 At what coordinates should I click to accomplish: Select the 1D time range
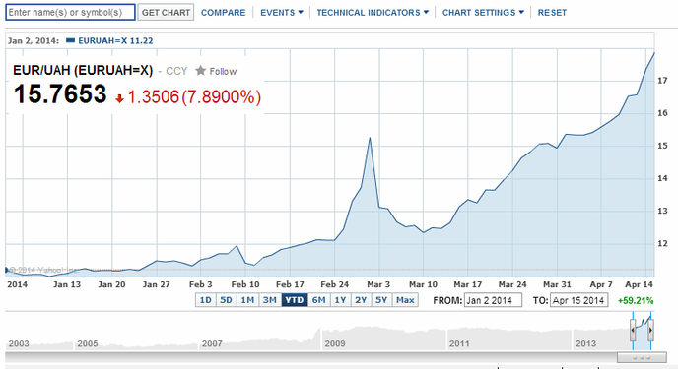[205, 300]
